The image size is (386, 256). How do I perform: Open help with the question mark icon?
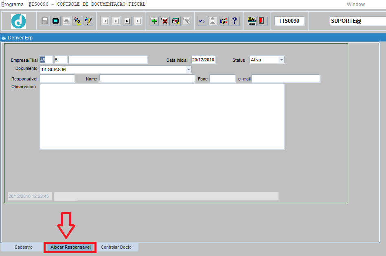[235, 21]
